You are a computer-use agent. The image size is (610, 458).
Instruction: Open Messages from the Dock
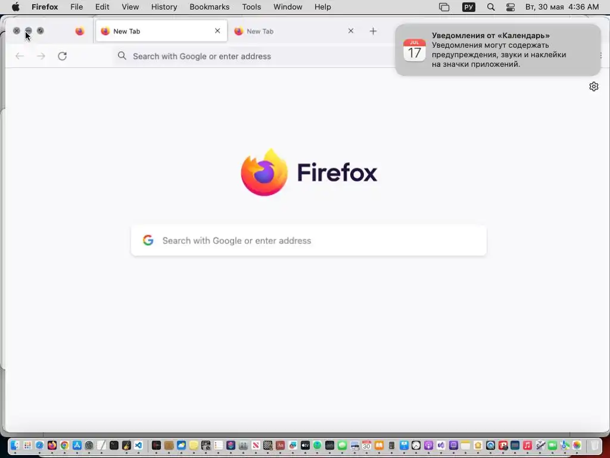tap(342, 445)
